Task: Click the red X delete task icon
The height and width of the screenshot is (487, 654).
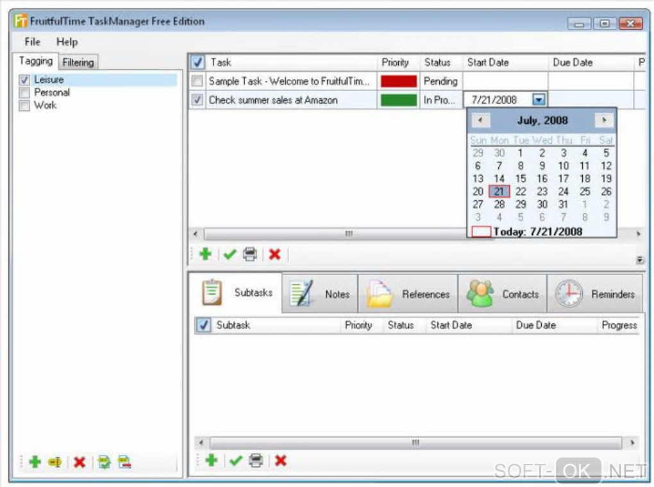Action: (x=274, y=253)
